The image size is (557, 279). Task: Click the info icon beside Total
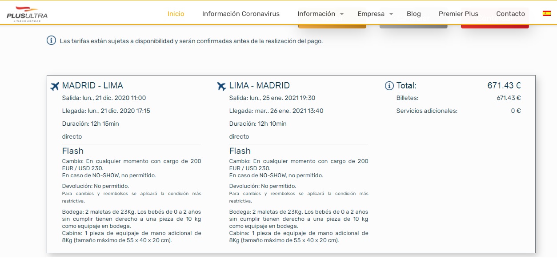click(389, 86)
